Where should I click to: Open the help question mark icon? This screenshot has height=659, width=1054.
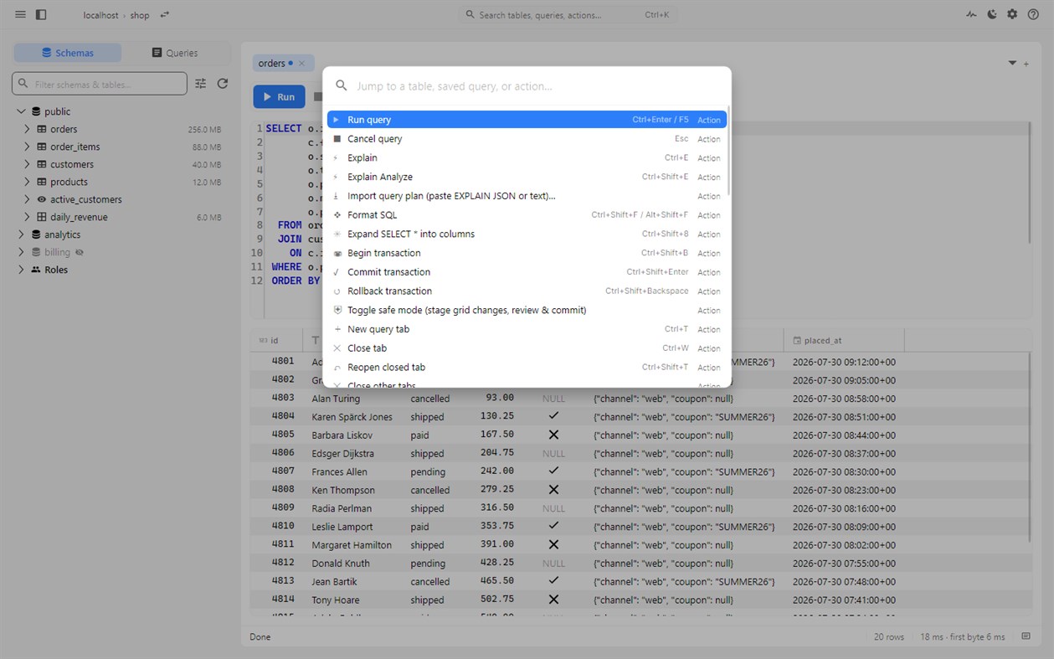tap(1033, 15)
